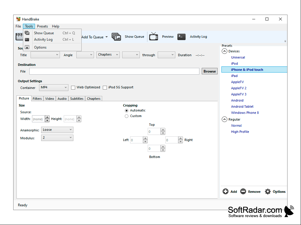The width and height of the screenshot is (301, 225).
Task: Select the iPad preset
Action: point(234,76)
